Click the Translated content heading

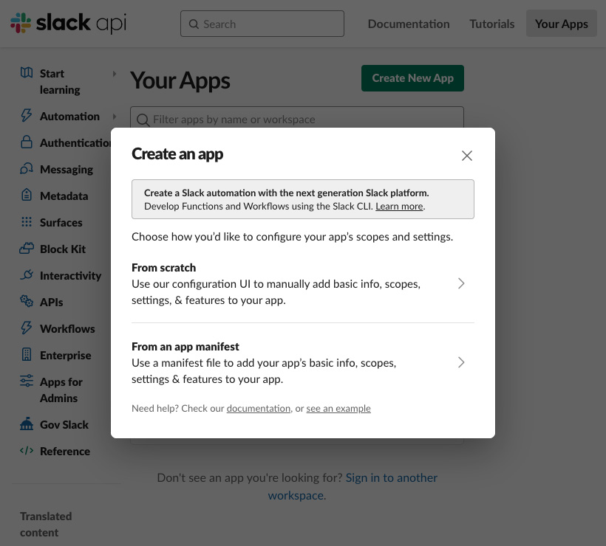pos(46,525)
